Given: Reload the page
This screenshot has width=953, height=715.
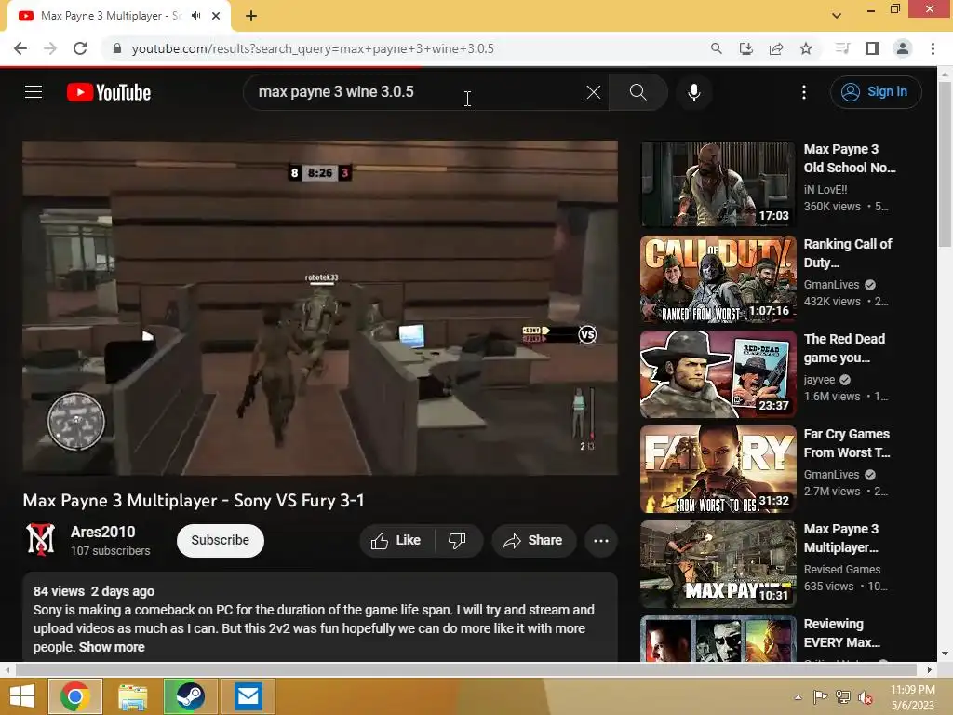Looking at the screenshot, I should click(x=80, y=48).
